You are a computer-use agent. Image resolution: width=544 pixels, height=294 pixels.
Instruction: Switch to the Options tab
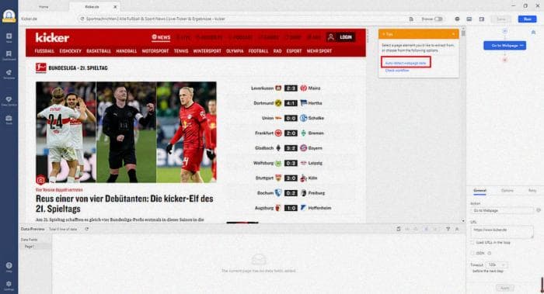pos(507,191)
